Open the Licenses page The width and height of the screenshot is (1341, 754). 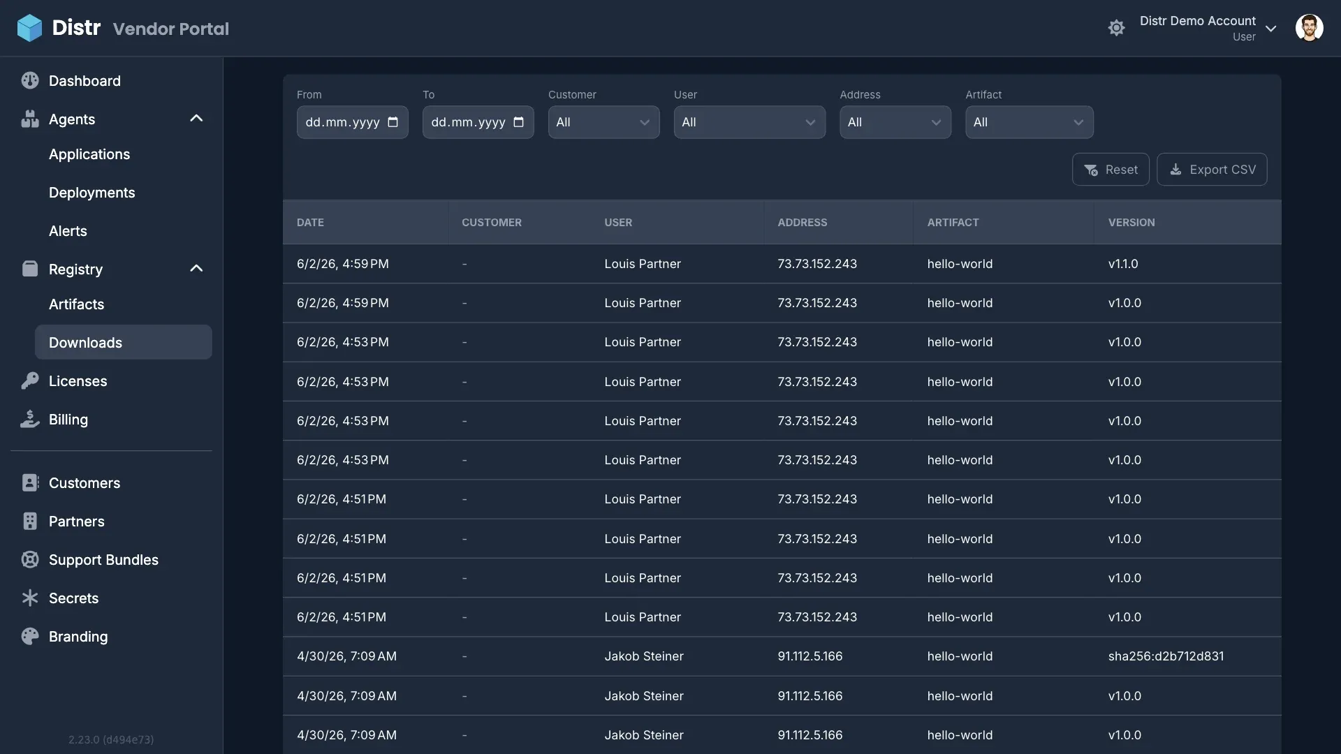point(112,380)
